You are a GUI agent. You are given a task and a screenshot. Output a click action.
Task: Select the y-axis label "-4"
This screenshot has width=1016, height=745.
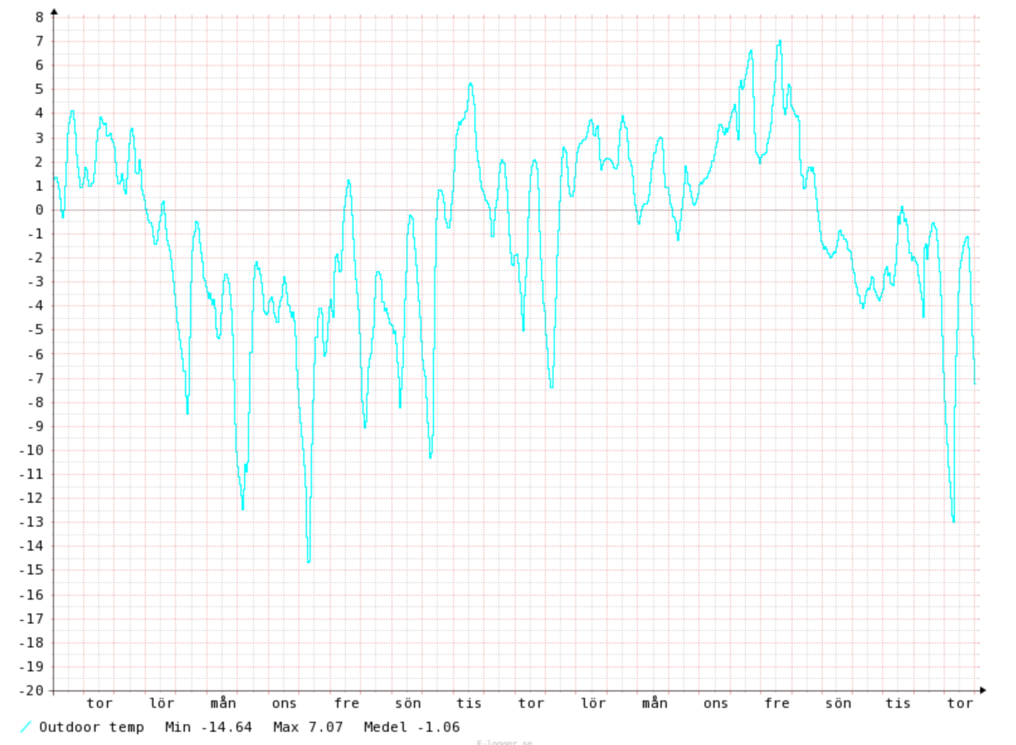tap(35, 306)
